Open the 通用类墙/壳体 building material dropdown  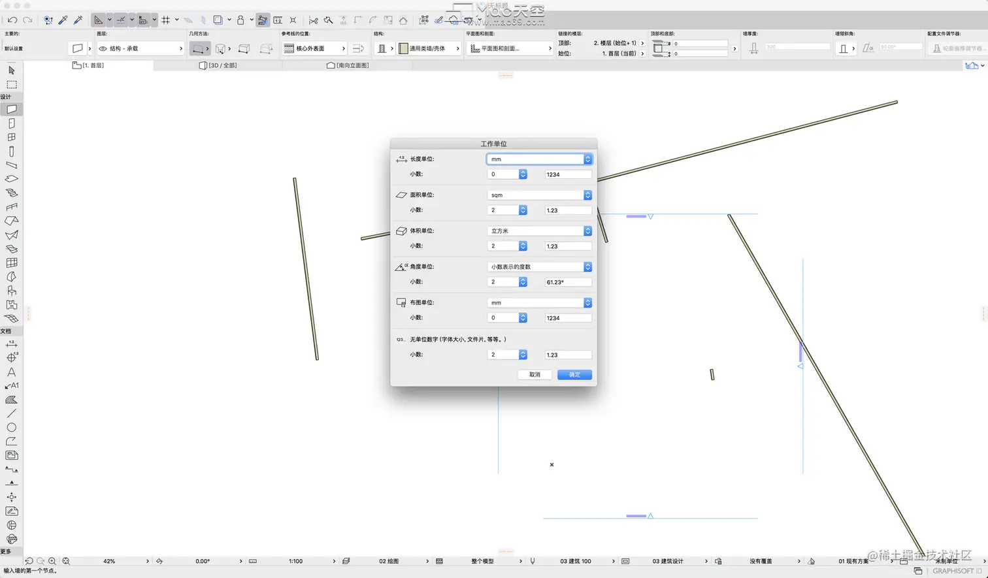[428, 48]
